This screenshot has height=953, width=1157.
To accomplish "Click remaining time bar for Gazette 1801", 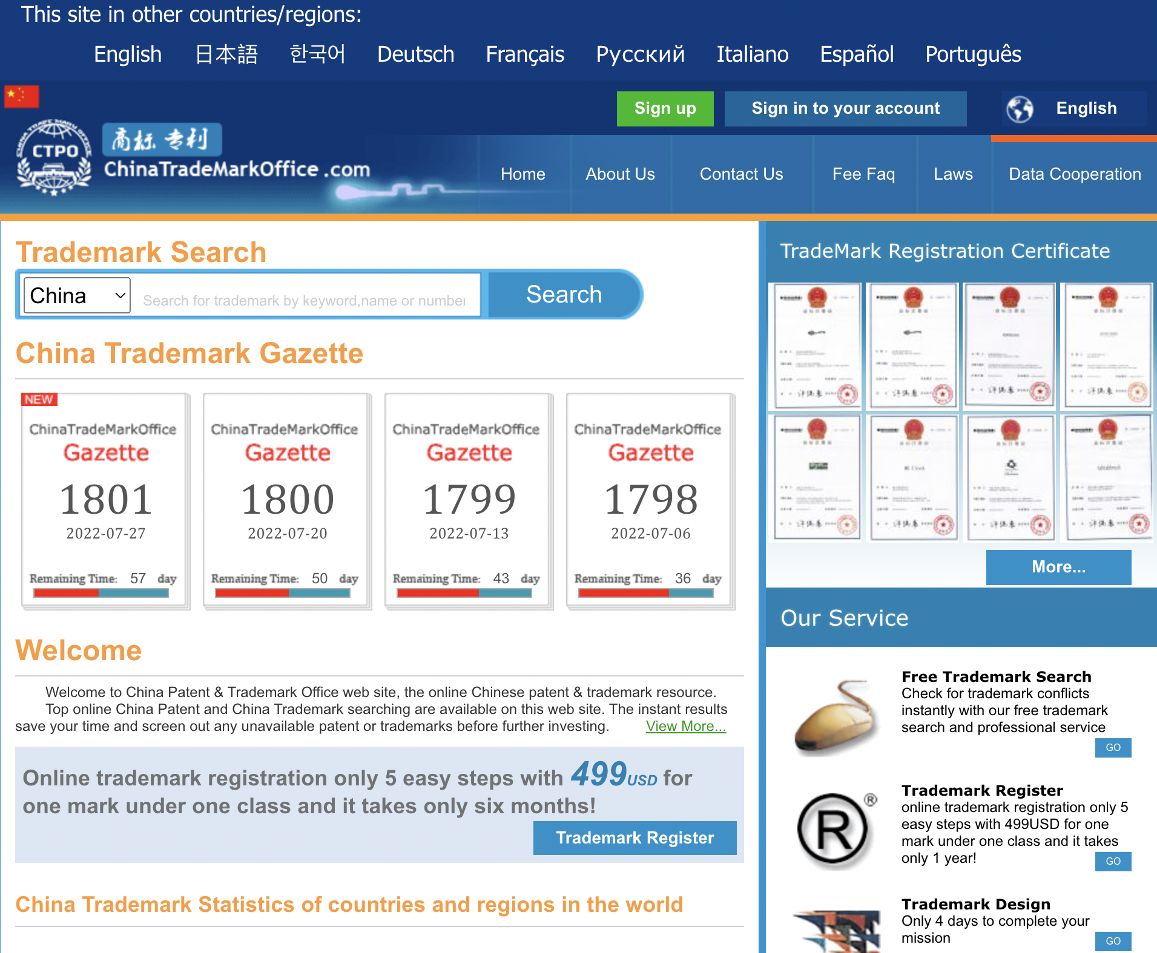I will 101,593.
